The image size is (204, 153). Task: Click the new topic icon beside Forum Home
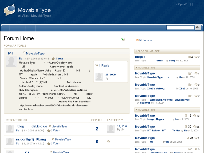[123, 39]
